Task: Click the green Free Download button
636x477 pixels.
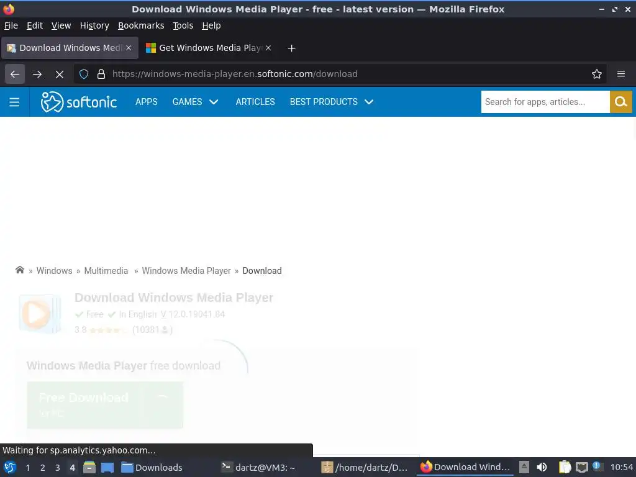Action: tap(105, 404)
